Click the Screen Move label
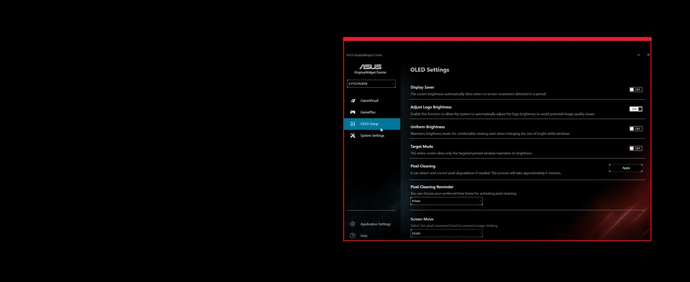Viewport: 690px width, 282px height. pyautogui.click(x=422, y=219)
